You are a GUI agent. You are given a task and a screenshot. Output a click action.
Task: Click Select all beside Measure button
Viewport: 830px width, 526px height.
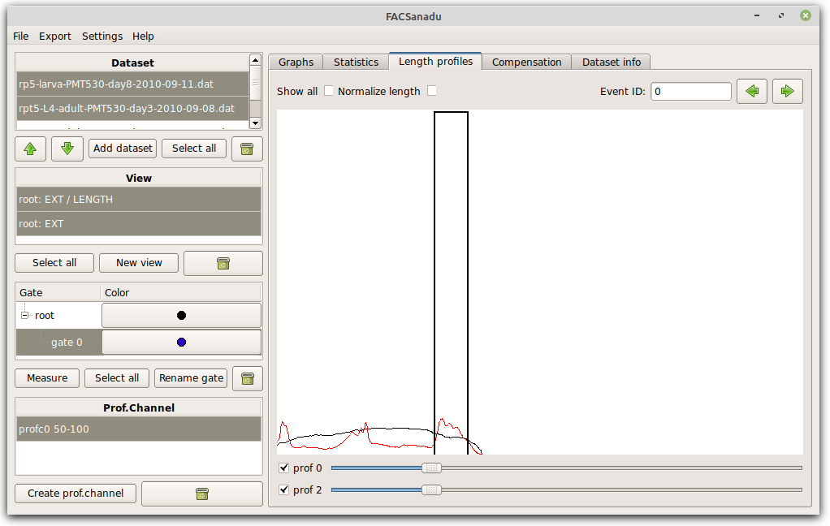click(x=117, y=377)
